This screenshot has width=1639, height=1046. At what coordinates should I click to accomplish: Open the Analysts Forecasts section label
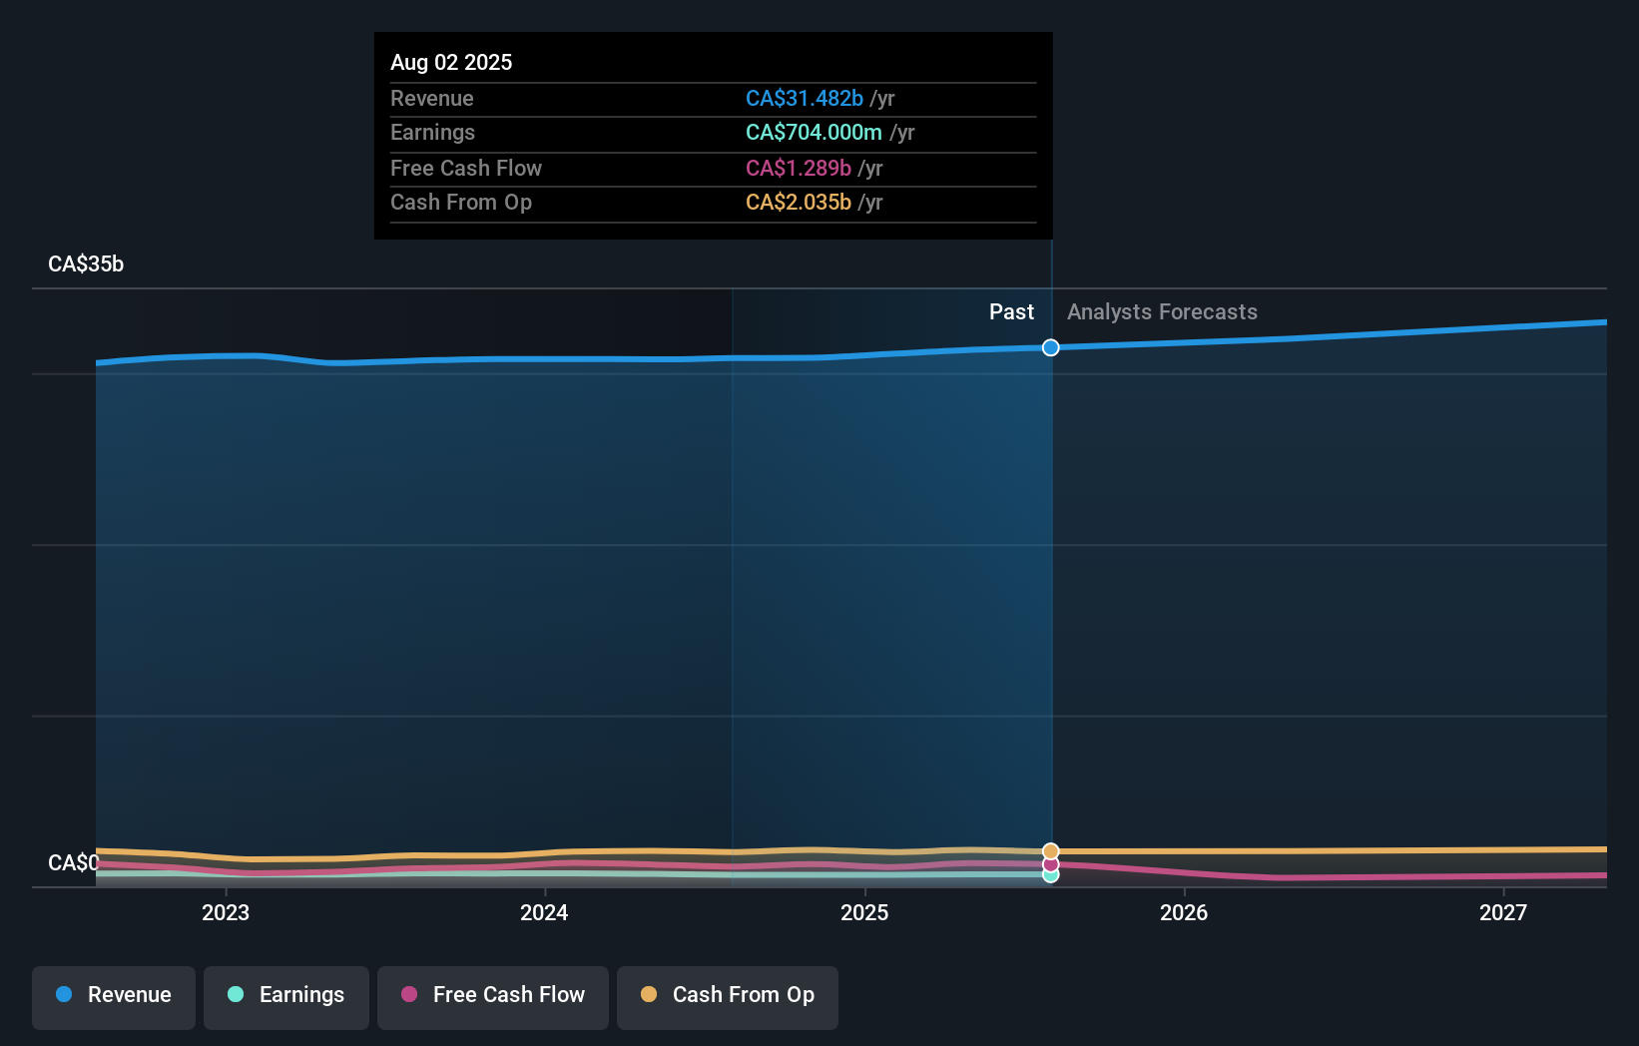point(1161,311)
